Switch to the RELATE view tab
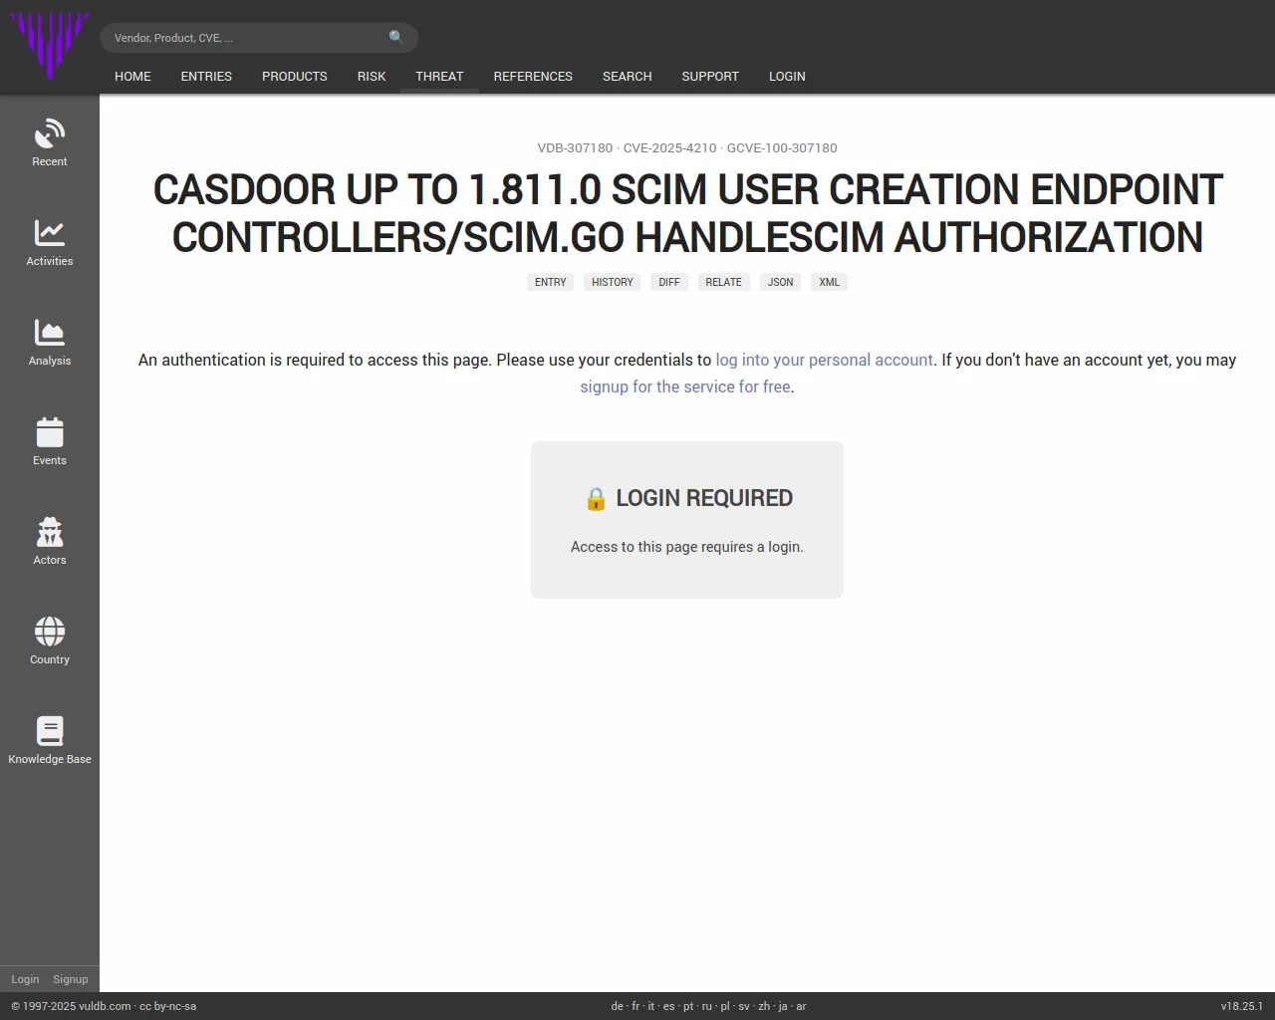 click(x=724, y=282)
